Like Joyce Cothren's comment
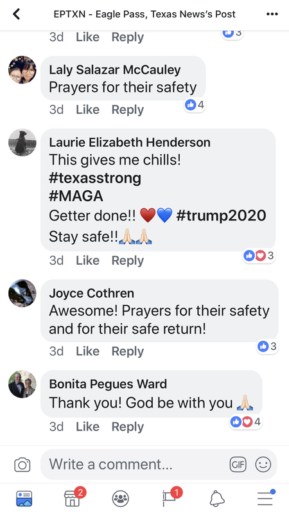This screenshot has width=289, height=514. [x=87, y=351]
